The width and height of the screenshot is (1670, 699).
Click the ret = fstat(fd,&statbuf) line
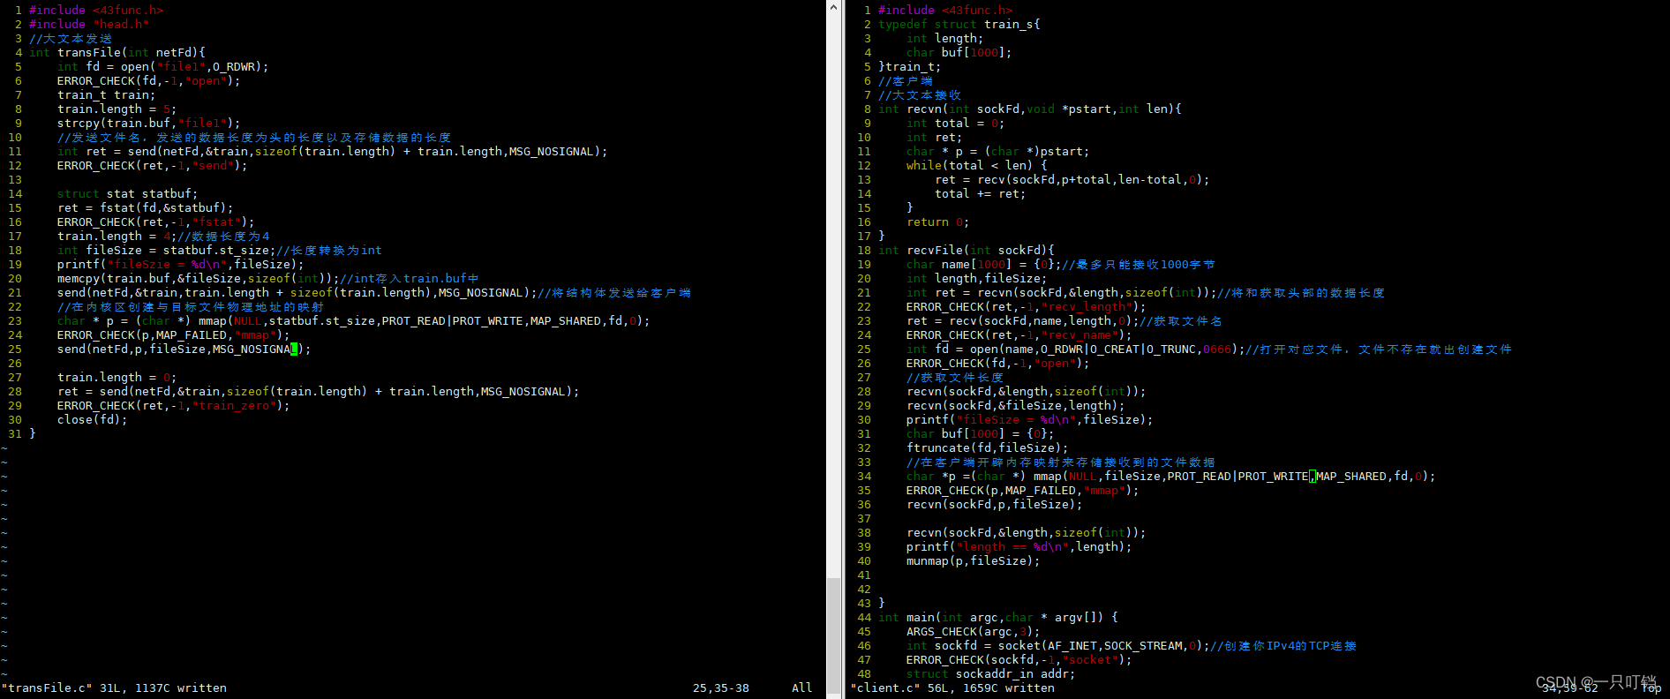(x=145, y=208)
